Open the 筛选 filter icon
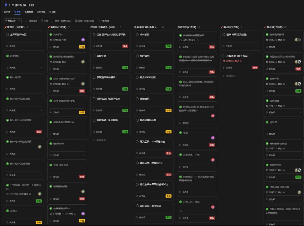 [x=44, y=20]
